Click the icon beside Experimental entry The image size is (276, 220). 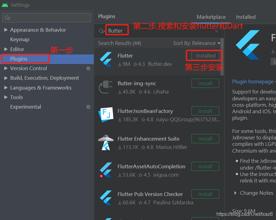point(89,107)
